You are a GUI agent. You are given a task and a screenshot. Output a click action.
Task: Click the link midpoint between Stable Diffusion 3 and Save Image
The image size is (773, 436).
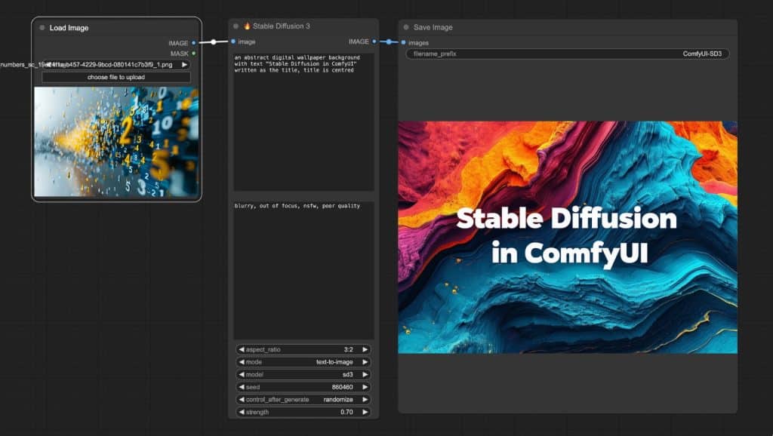tap(389, 42)
